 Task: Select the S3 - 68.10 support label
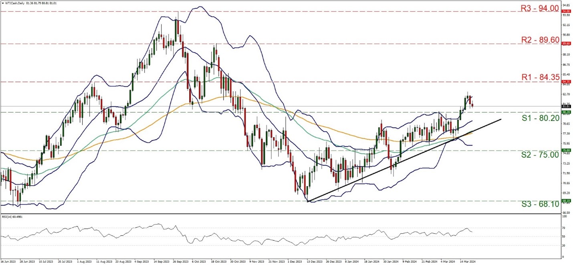coord(540,204)
